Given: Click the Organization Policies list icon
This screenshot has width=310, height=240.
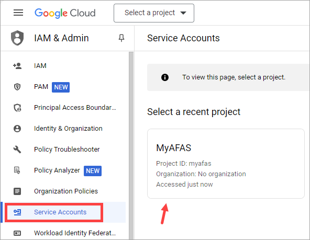Looking at the screenshot, I should point(17,191).
